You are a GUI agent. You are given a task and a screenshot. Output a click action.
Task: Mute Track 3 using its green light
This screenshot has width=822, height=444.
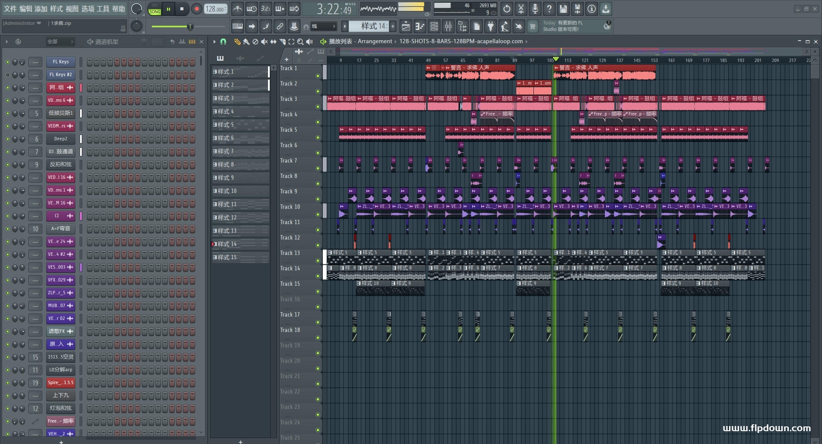click(x=318, y=107)
